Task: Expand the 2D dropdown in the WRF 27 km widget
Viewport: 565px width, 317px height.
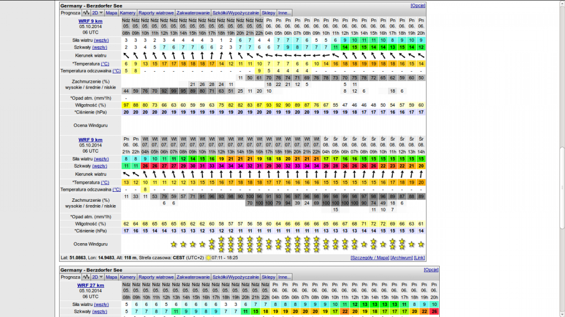Action: click(x=97, y=277)
